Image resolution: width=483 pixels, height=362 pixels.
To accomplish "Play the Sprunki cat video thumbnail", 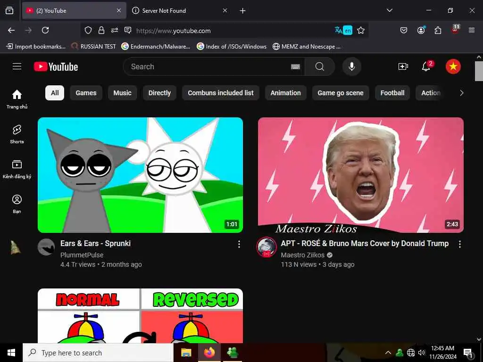I will point(140,175).
